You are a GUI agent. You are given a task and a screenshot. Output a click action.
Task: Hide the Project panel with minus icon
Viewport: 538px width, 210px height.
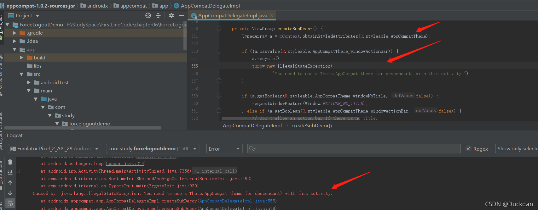[181, 15]
